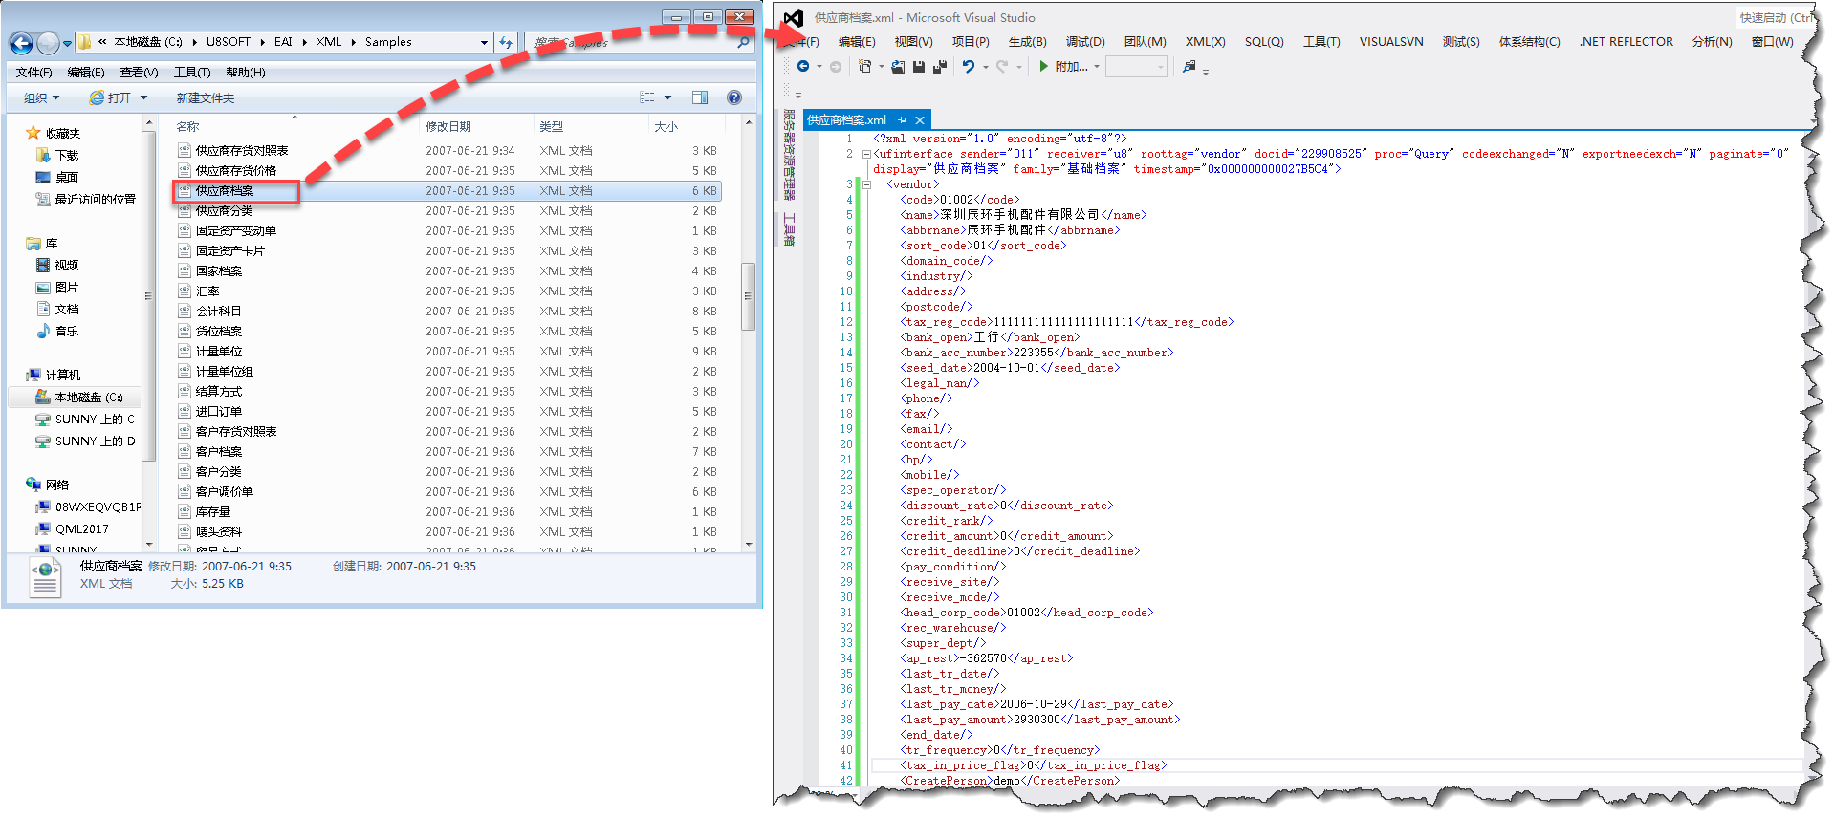Click the U8SOFT breadcrumb in address bar
Image resolution: width=1834 pixels, height=818 pixels.
pos(228,42)
